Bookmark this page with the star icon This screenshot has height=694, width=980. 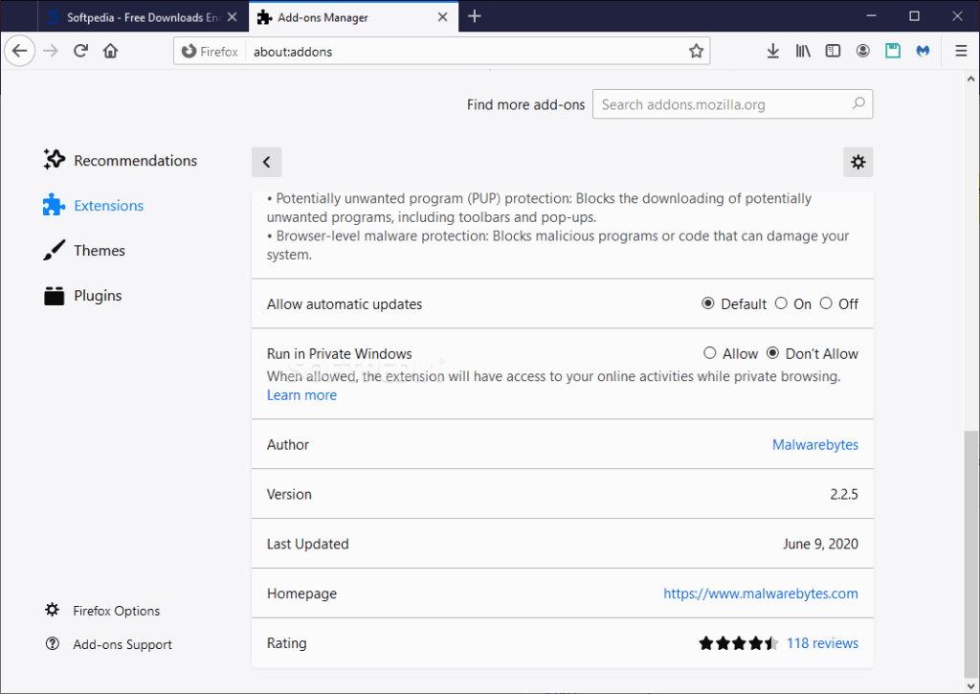[697, 52]
